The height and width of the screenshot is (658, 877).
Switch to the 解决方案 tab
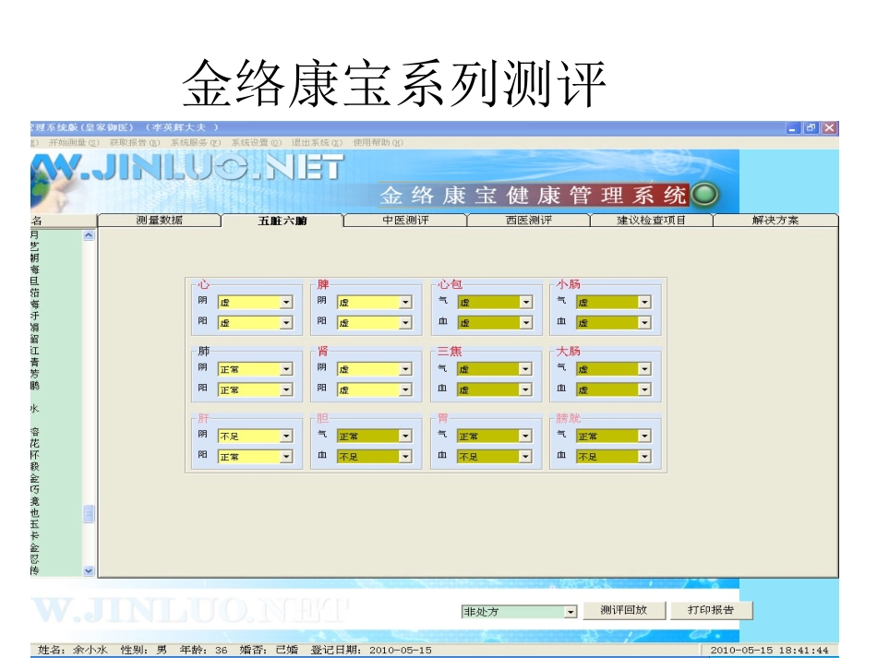coord(775,221)
